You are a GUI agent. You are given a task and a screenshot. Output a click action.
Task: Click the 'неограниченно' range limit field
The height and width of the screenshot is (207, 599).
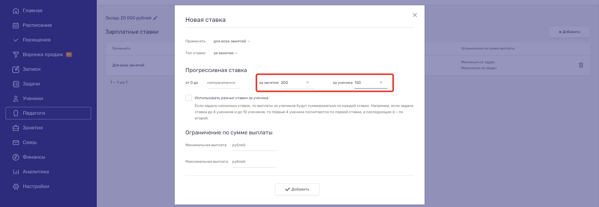pos(223,83)
